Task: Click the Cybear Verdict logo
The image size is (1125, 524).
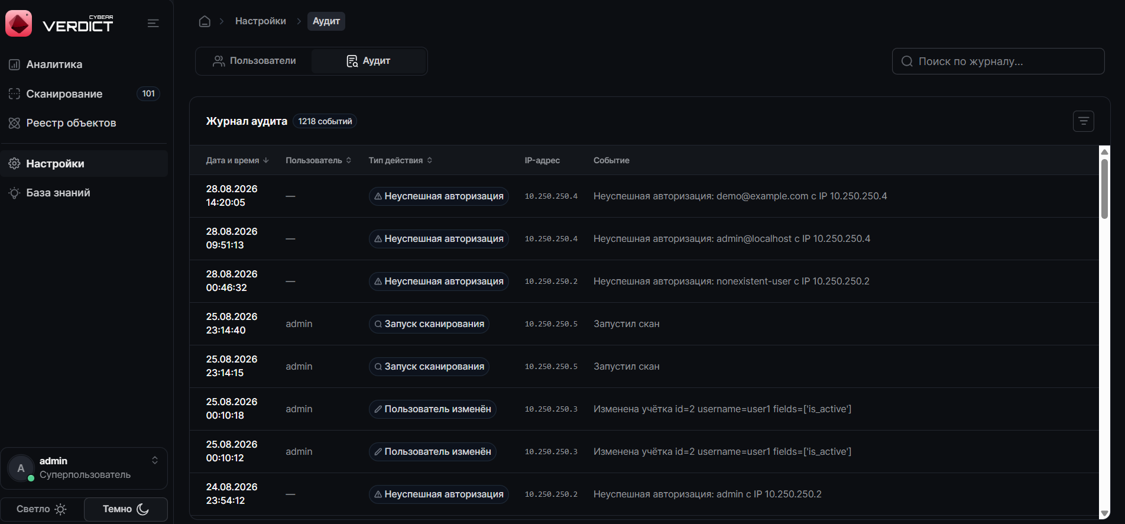Action: [59, 24]
